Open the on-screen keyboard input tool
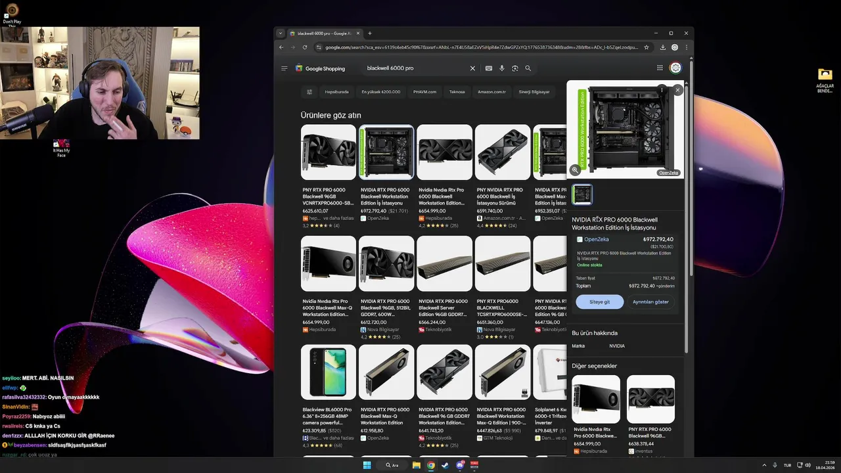Image resolution: width=841 pixels, height=473 pixels. tap(489, 68)
